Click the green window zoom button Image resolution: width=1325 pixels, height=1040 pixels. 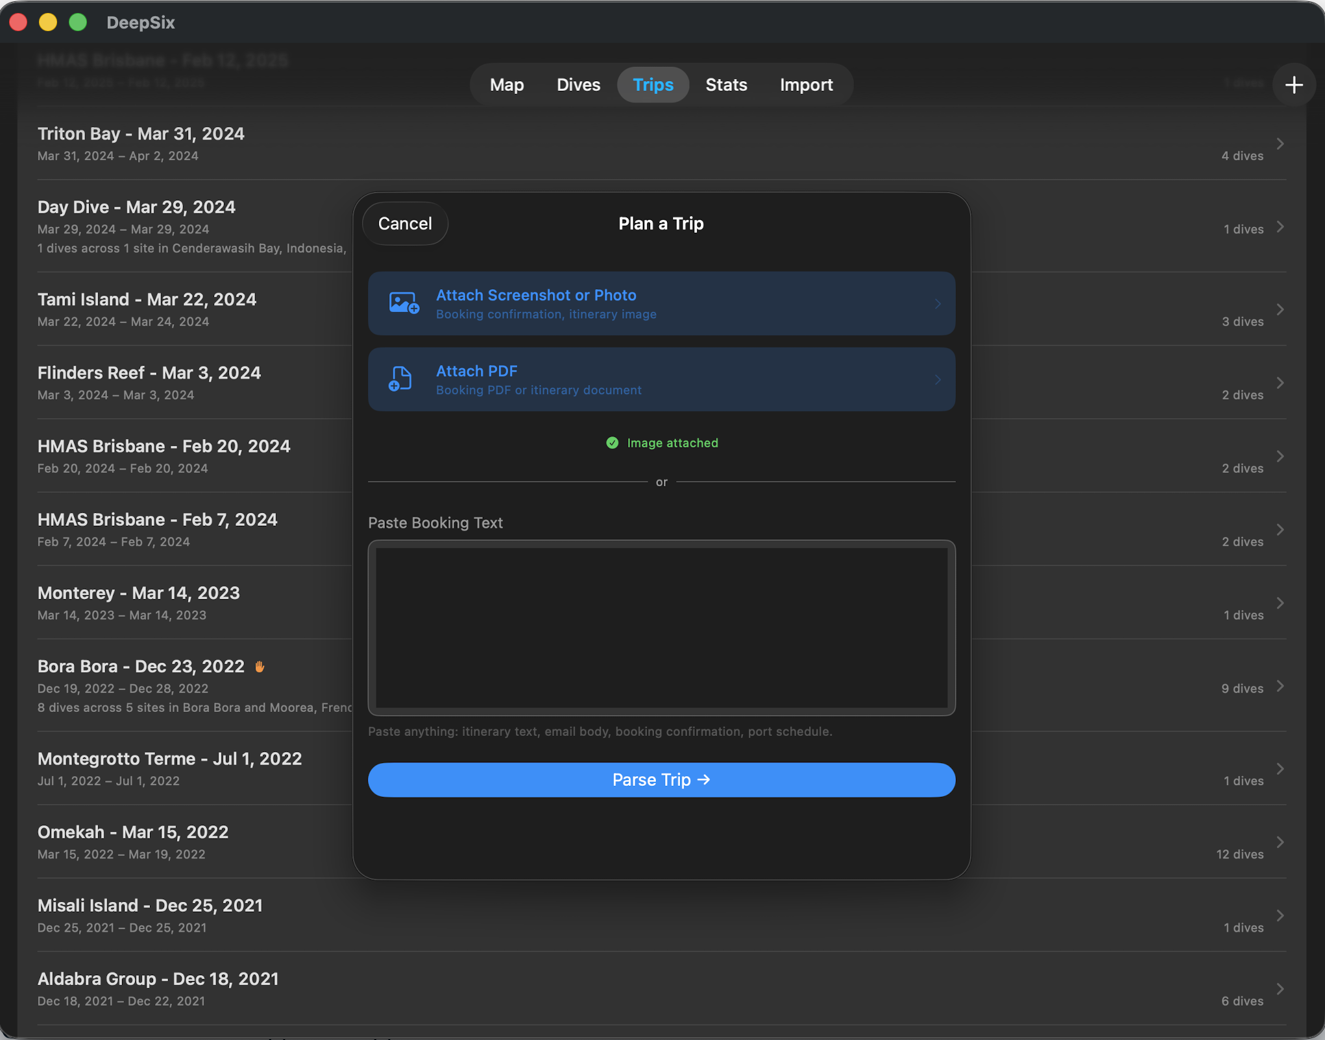[x=78, y=22]
